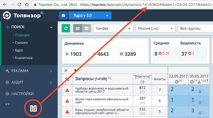Open the Yandex search engine dropdown
213x118 pixels.
click(113, 28)
